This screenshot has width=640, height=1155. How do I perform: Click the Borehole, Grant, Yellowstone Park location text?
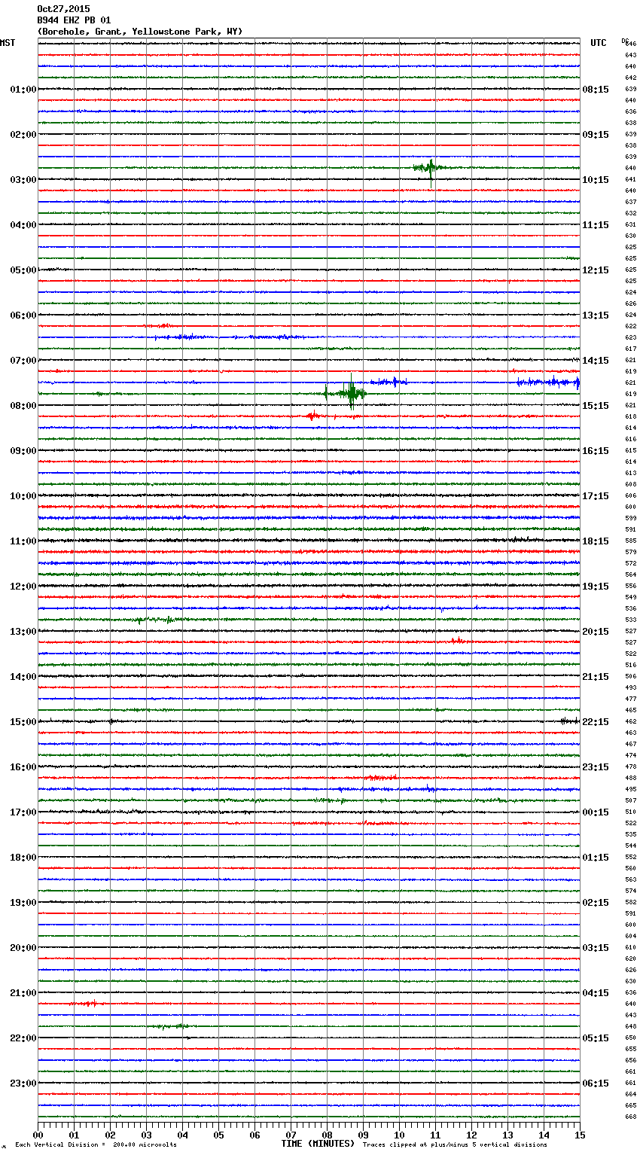click(140, 32)
